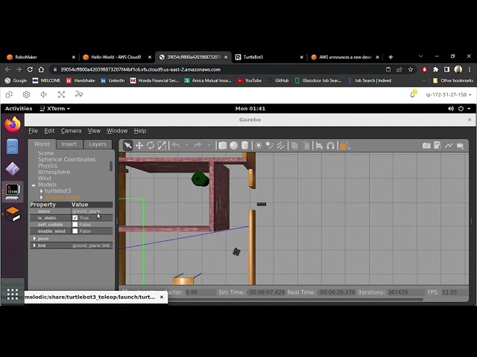Toggle the is_static checkbox
The image size is (477, 357).
(75, 218)
